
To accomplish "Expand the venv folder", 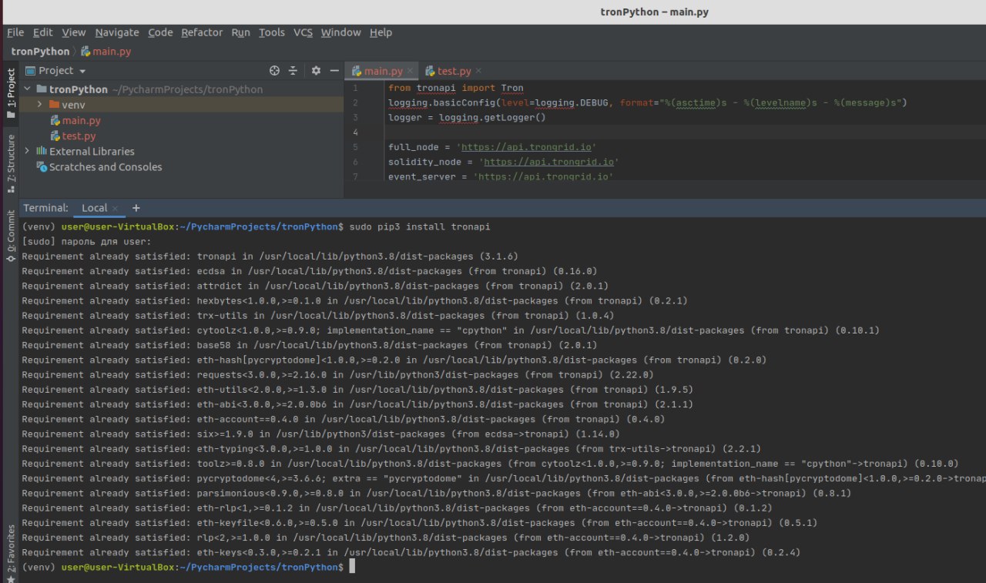I will click(x=39, y=105).
